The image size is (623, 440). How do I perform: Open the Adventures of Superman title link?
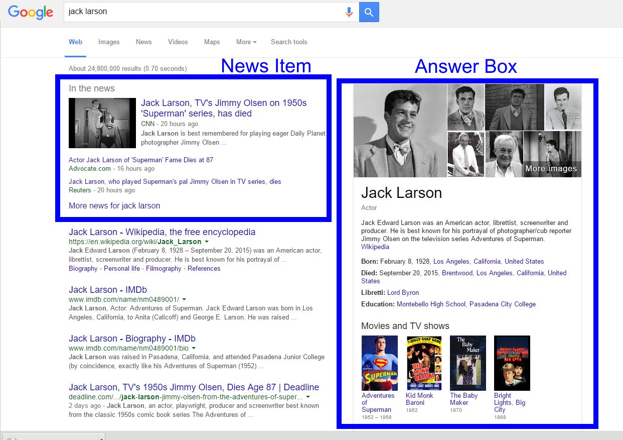point(378,403)
